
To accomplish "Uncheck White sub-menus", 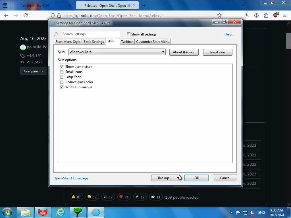I will (x=61, y=87).
